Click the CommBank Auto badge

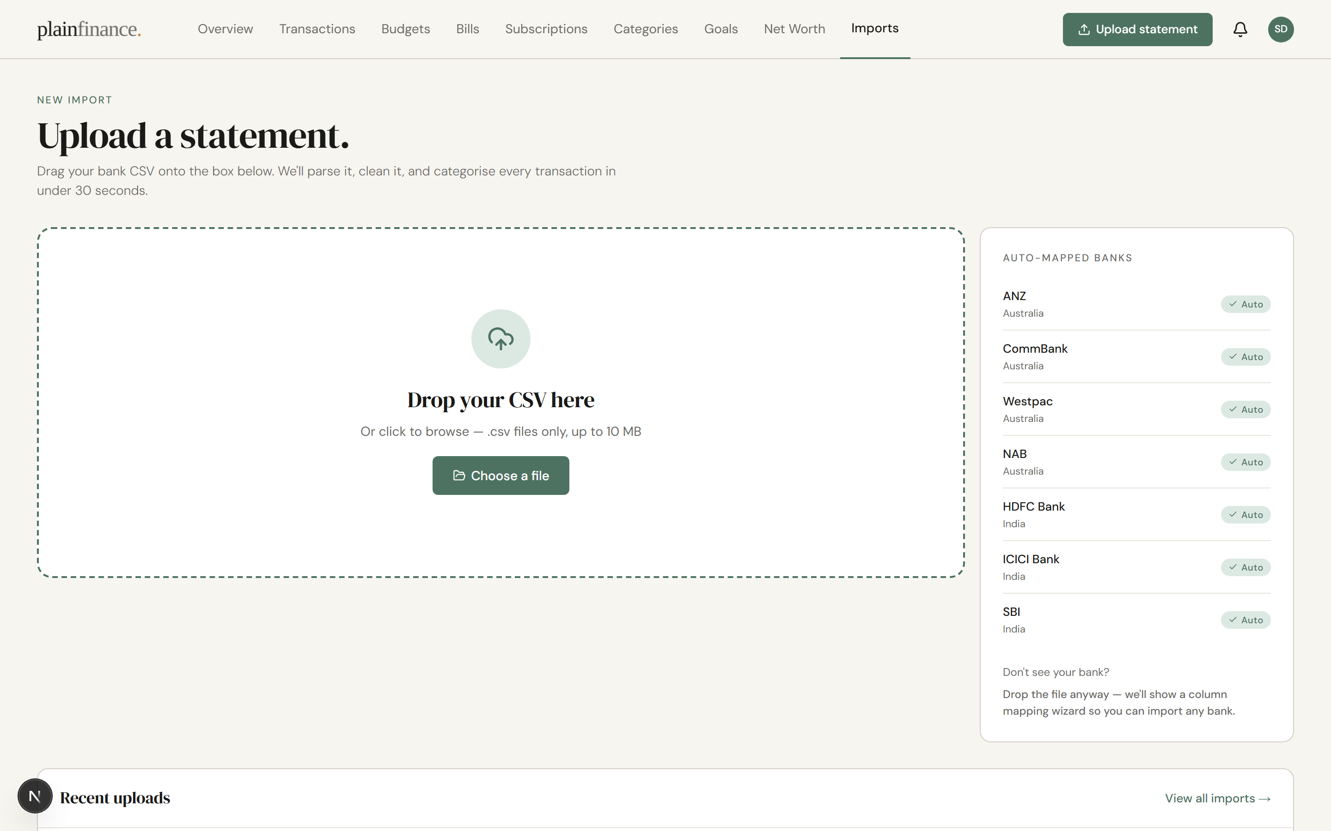click(x=1246, y=357)
